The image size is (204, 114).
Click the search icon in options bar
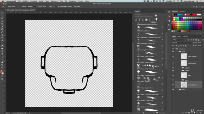[x=194, y=7]
